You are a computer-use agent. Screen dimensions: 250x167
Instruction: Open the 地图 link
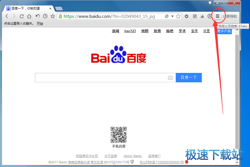pos(145,31)
